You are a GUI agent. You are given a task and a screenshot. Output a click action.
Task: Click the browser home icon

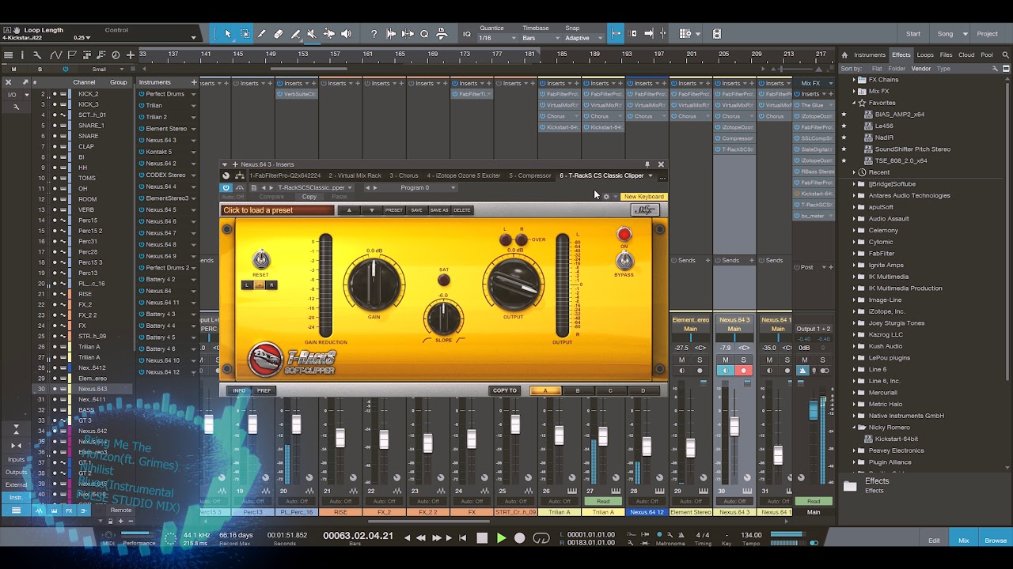coord(844,55)
